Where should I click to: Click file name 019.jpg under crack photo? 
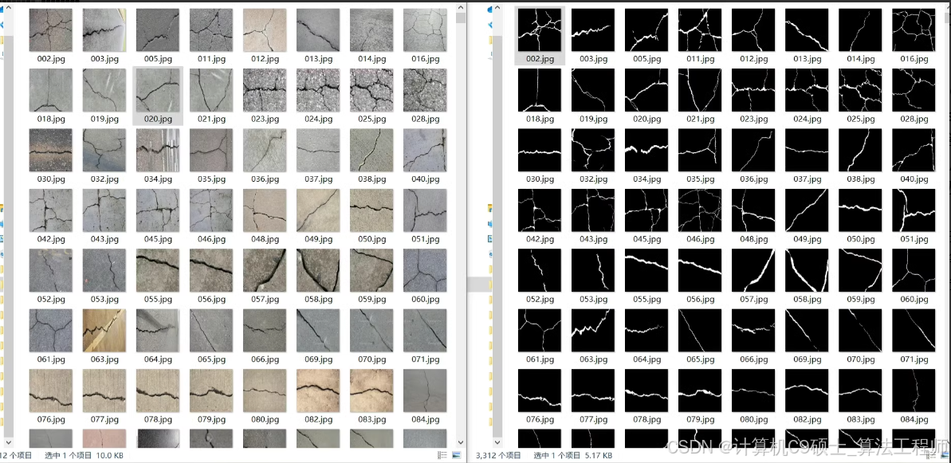104,119
